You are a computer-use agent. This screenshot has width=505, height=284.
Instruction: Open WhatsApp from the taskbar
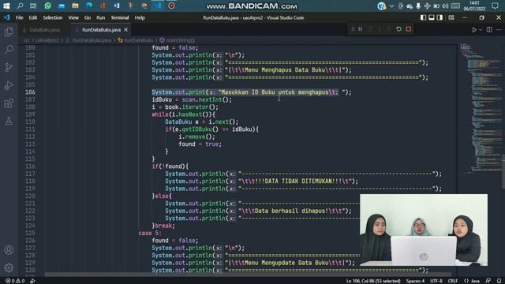(x=47, y=6)
